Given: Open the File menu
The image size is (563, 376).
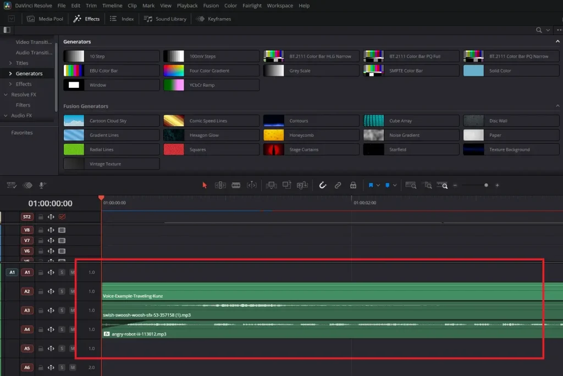Looking at the screenshot, I should 62,5.
